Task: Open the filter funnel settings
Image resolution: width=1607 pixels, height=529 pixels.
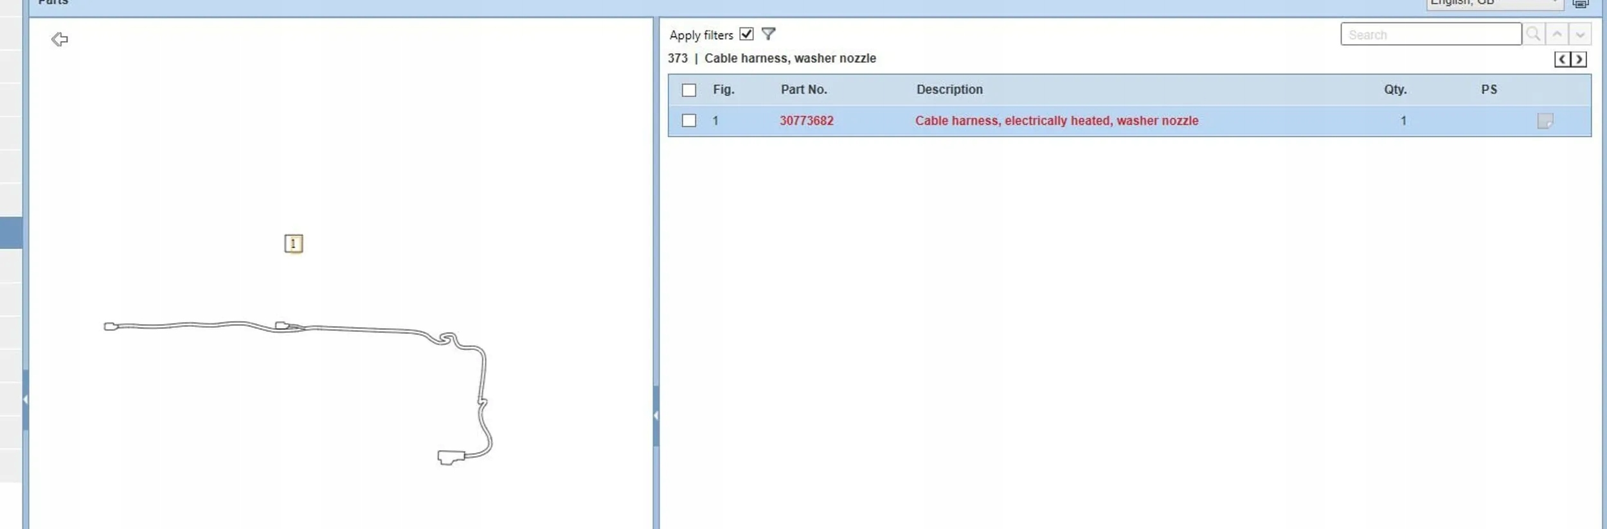Action: 768,33
